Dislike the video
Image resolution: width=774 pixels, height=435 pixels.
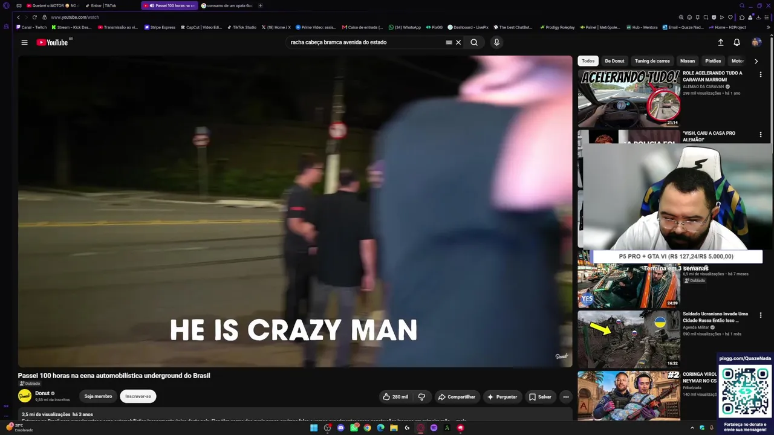[421, 397]
